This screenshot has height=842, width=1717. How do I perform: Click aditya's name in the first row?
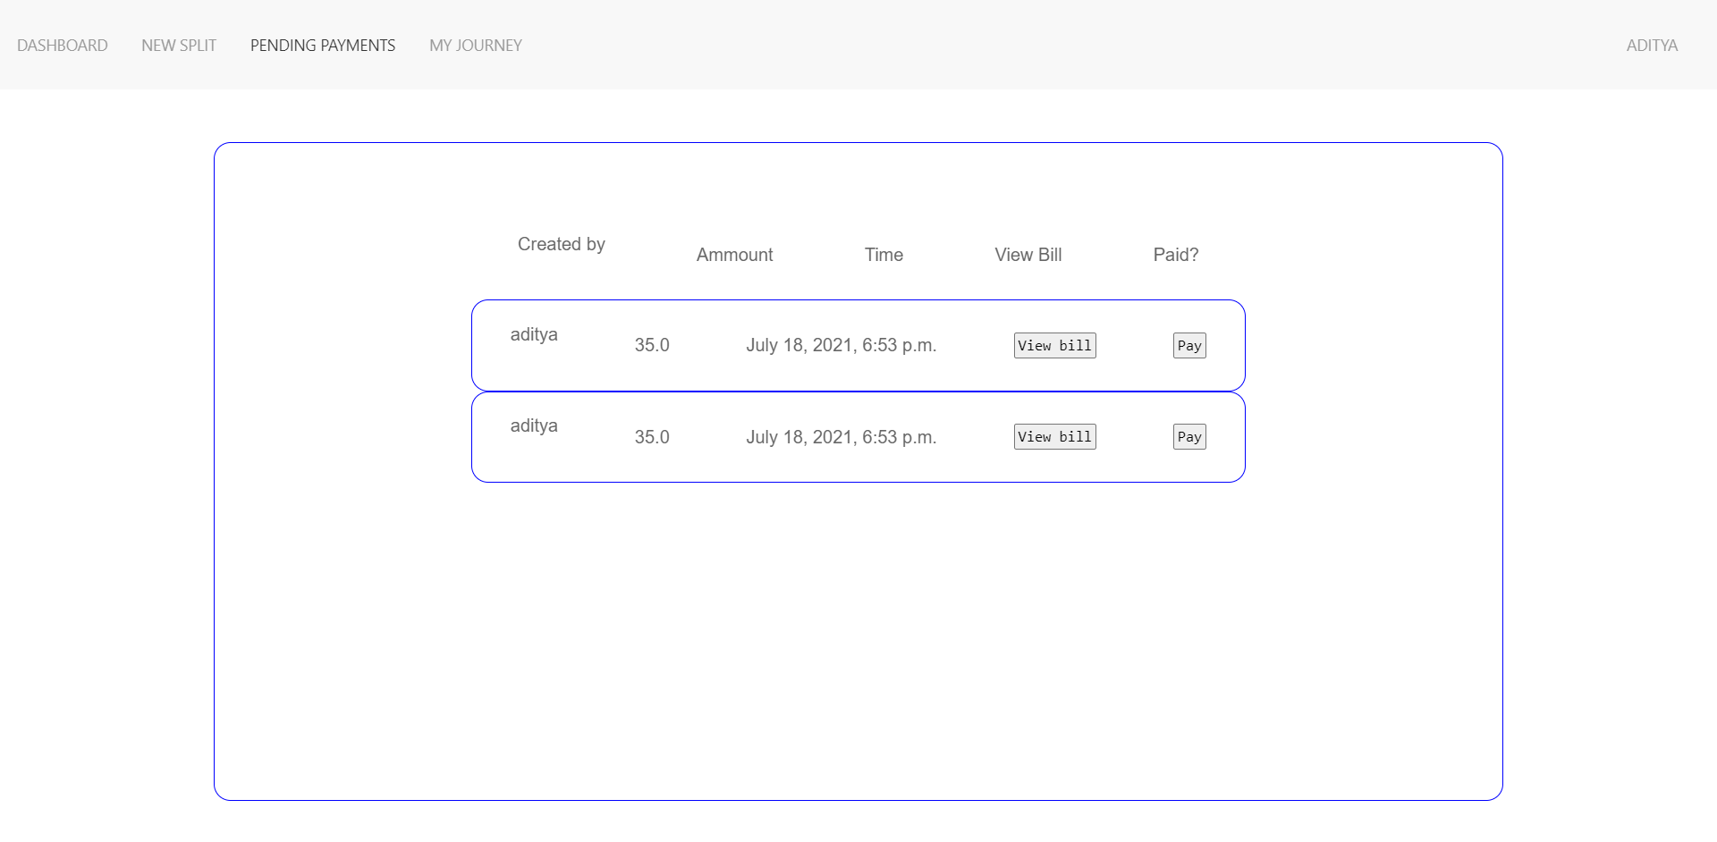tap(534, 333)
